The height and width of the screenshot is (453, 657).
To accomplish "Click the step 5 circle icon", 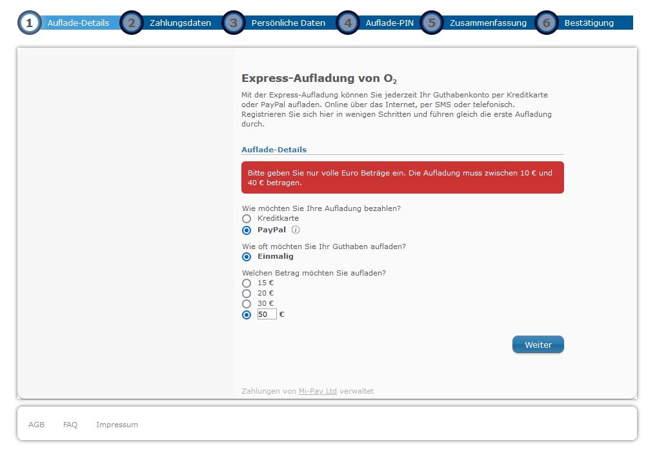I will point(432,23).
